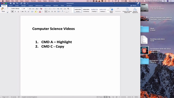The height and width of the screenshot is (98, 174).
Task: Open the Layout tab
Action: [30, 6]
